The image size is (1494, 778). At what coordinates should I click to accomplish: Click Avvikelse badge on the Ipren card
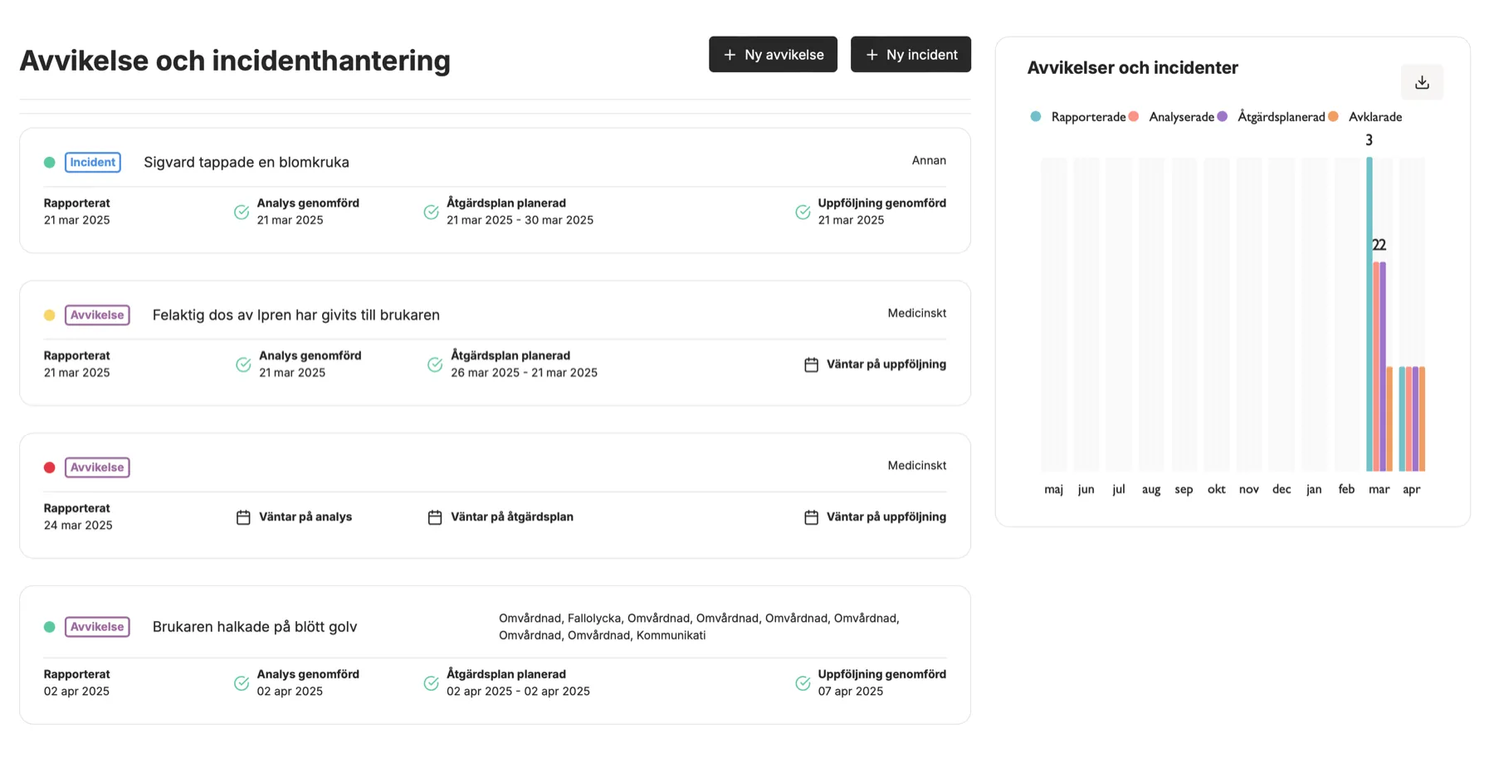97,316
